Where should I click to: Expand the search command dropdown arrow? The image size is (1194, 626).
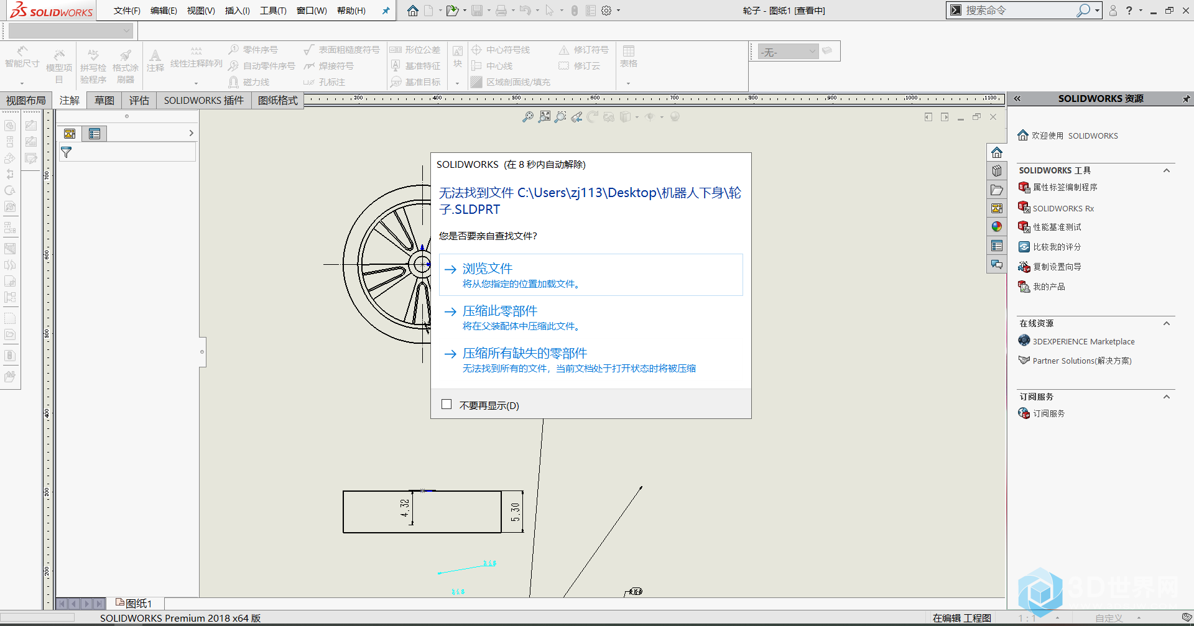point(1097,11)
